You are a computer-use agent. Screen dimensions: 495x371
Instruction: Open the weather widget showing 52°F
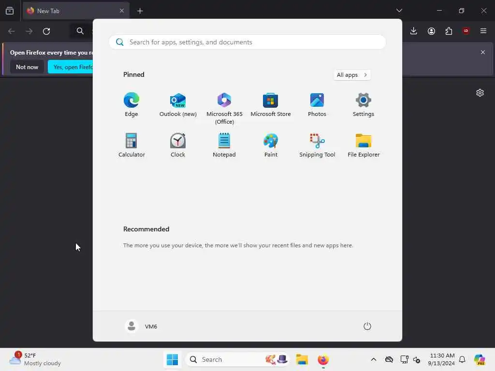(x=35, y=359)
